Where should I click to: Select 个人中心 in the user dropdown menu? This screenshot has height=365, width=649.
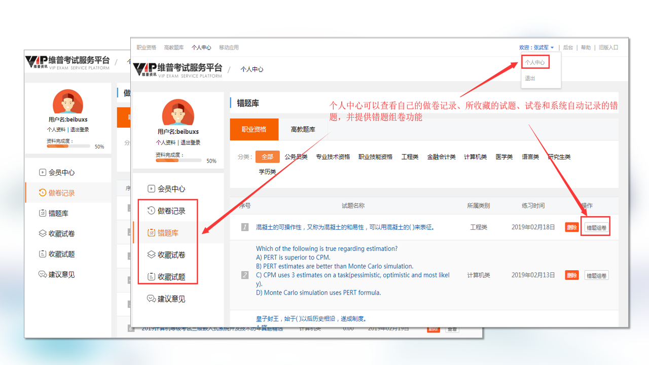[x=535, y=62]
